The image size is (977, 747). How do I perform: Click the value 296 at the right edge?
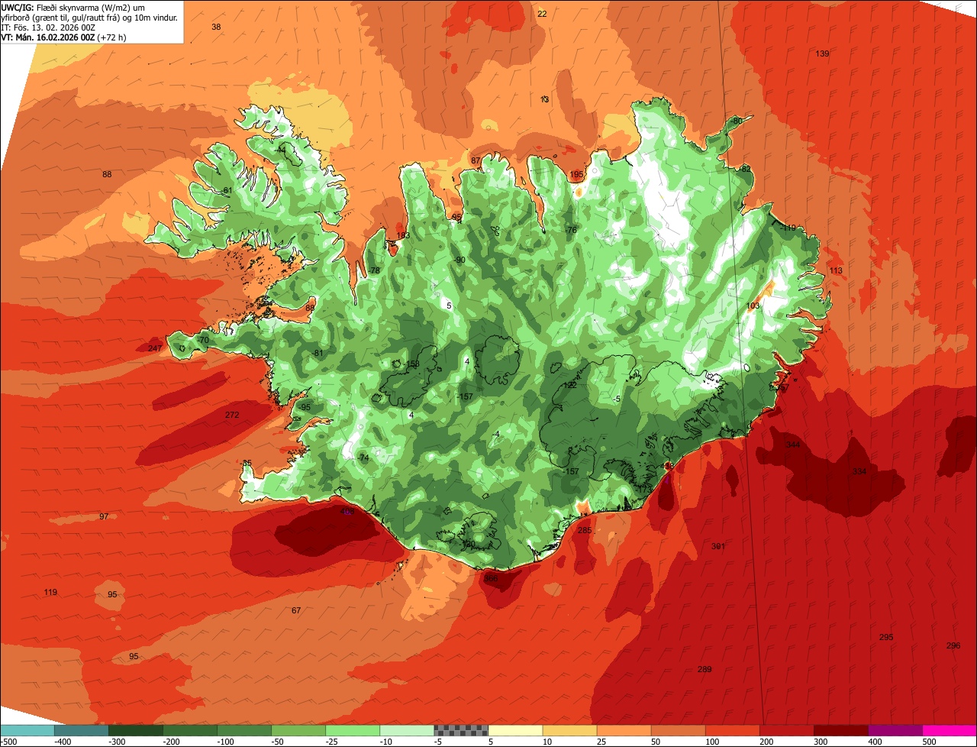[953, 645]
